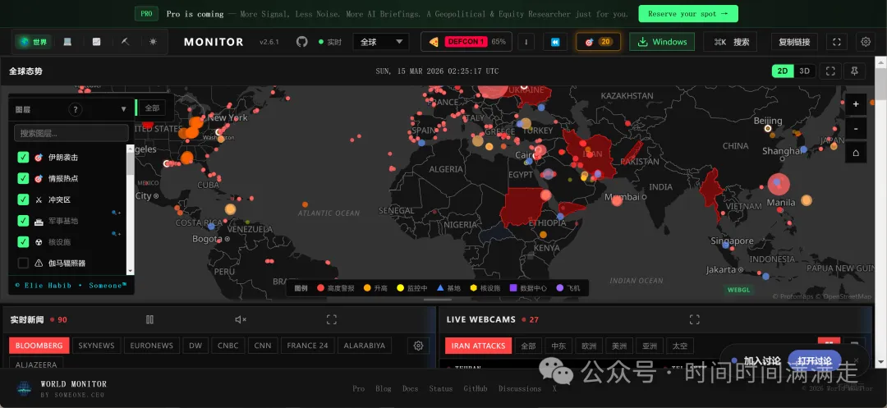Click the sun icon in the variant switcher
The width and height of the screenshot is (887, 408).
(x=154, y=42)
